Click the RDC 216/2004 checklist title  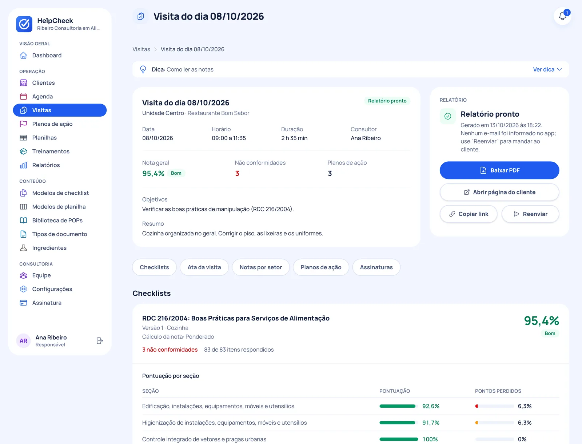click(236, 318)
